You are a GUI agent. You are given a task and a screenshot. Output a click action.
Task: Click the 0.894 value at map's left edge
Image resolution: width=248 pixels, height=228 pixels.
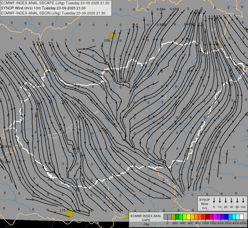(x=7, y=146)
